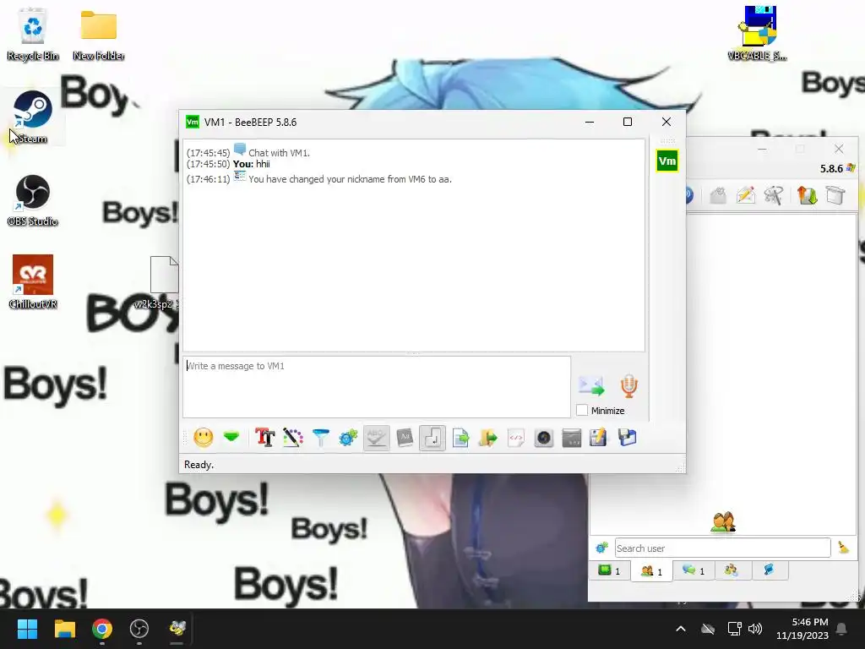Open the blue funnel message filter

coord(320,438)
